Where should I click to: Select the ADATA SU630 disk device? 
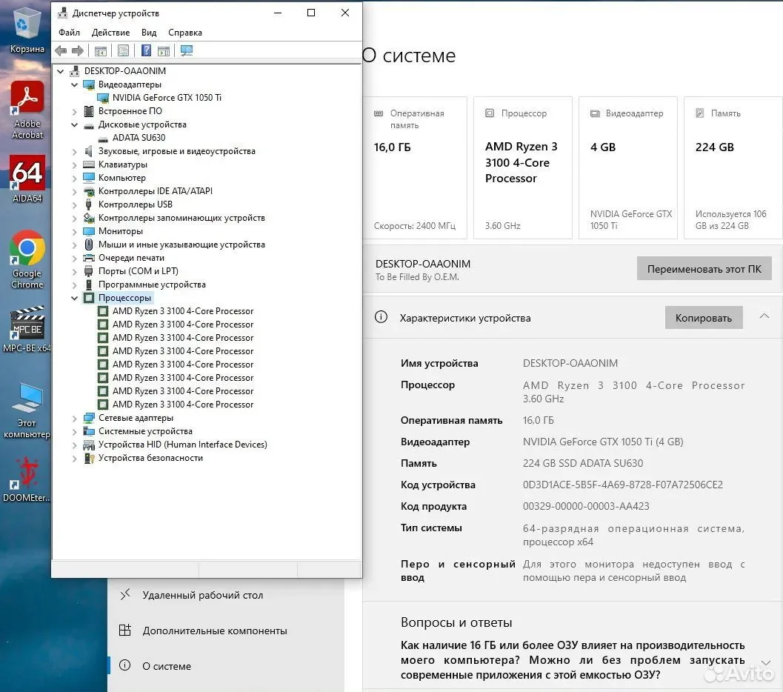point(139,138)
